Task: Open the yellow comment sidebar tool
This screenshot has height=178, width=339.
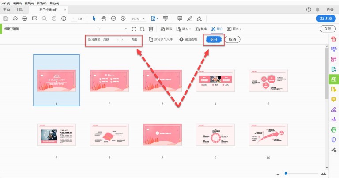Action: tap(334, 99)
